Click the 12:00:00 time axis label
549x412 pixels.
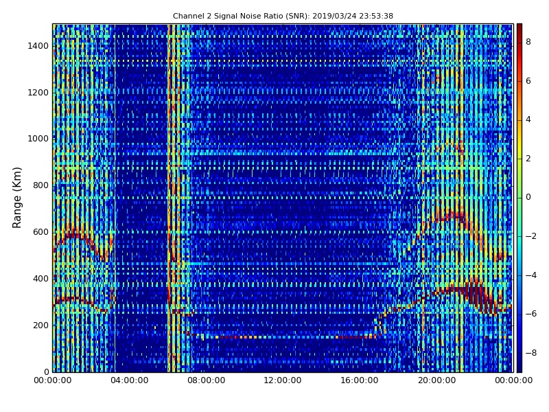point(283,380)
